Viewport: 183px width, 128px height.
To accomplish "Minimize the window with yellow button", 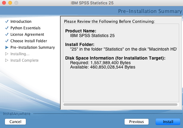I will click(10, 3).
